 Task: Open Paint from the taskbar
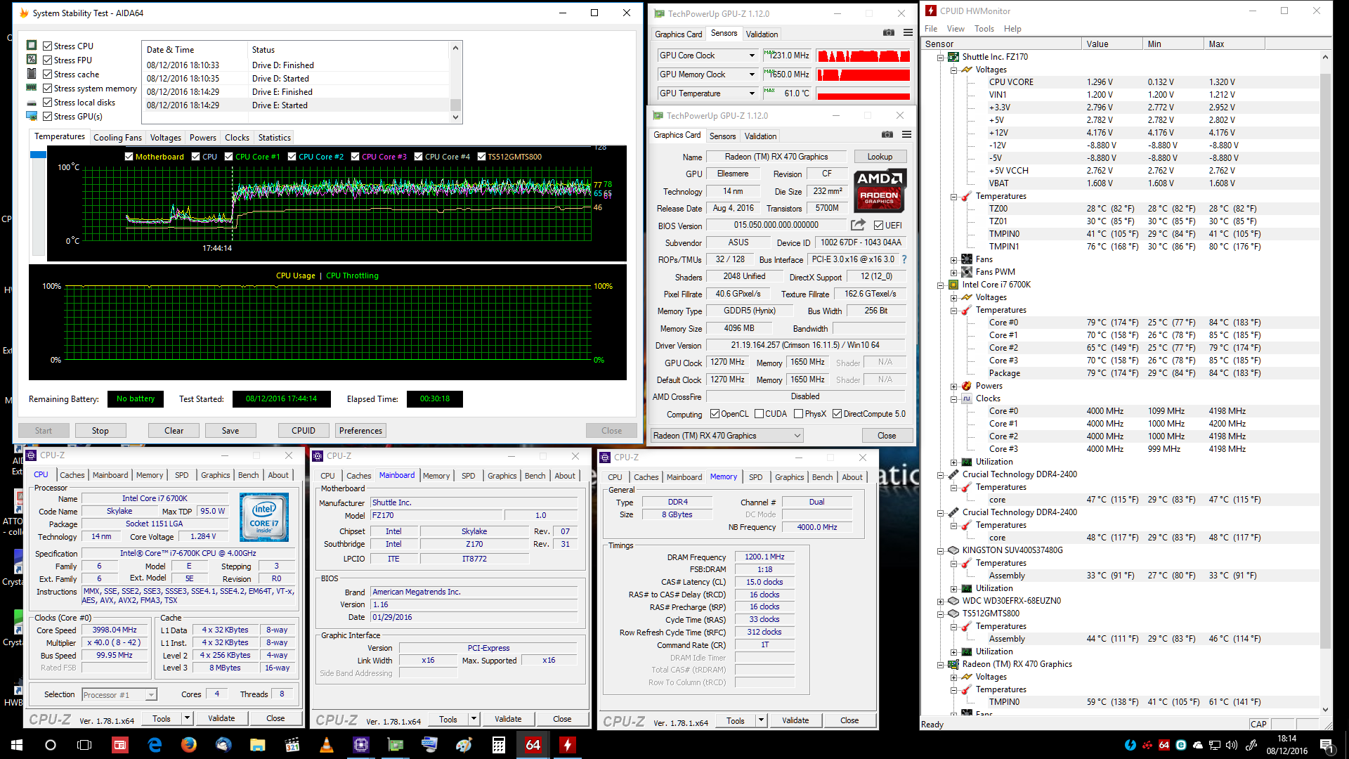pos(464,745)
